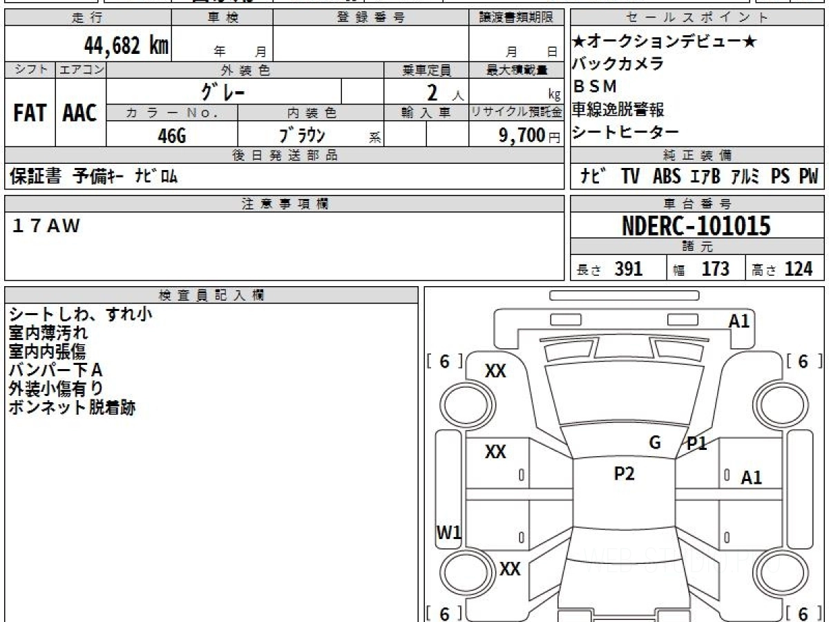The height and width of the screenshot is (622, 829).
Task: Select inspector note シートしわ、すれ小
Action: (80, 314)
